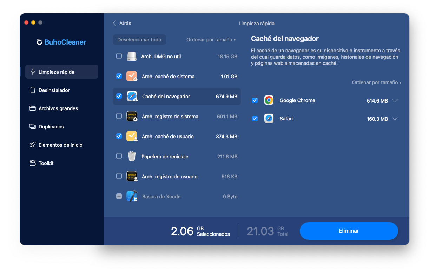Image resolution: width=429 pixels, height=271 pixels.
Task: Click the disk drive icon for Arch. DMG
Action: pos(132,56)
